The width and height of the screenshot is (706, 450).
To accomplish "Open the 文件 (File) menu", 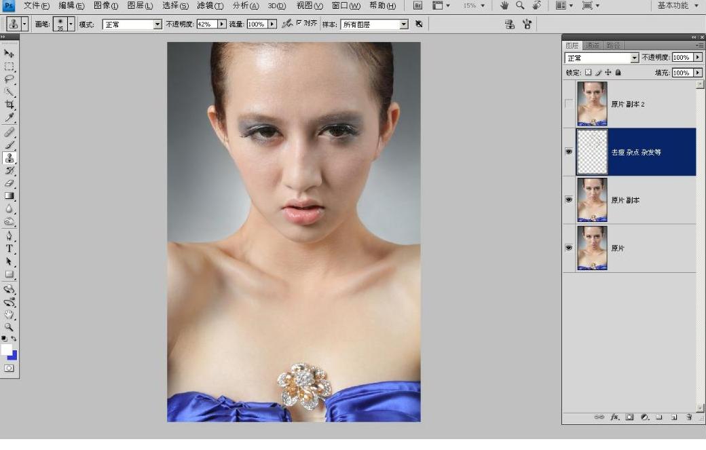I will click(x=36, y=6).
